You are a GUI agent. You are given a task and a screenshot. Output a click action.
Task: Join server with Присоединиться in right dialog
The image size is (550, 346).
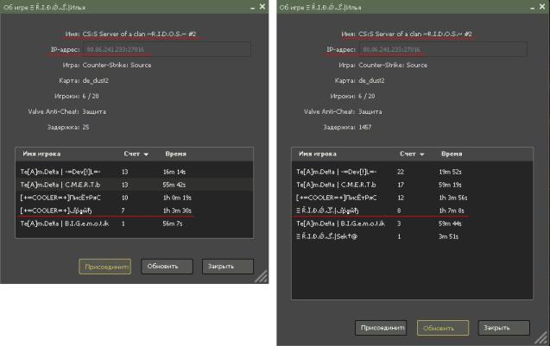coord(381,328)
